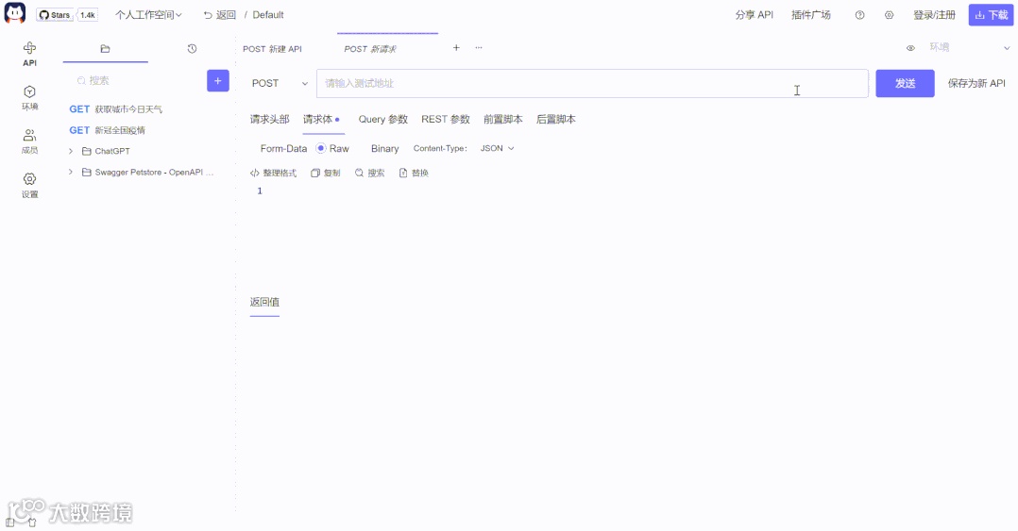
Task: Click 整理格式 format code tool
Action: click(273, 174)
